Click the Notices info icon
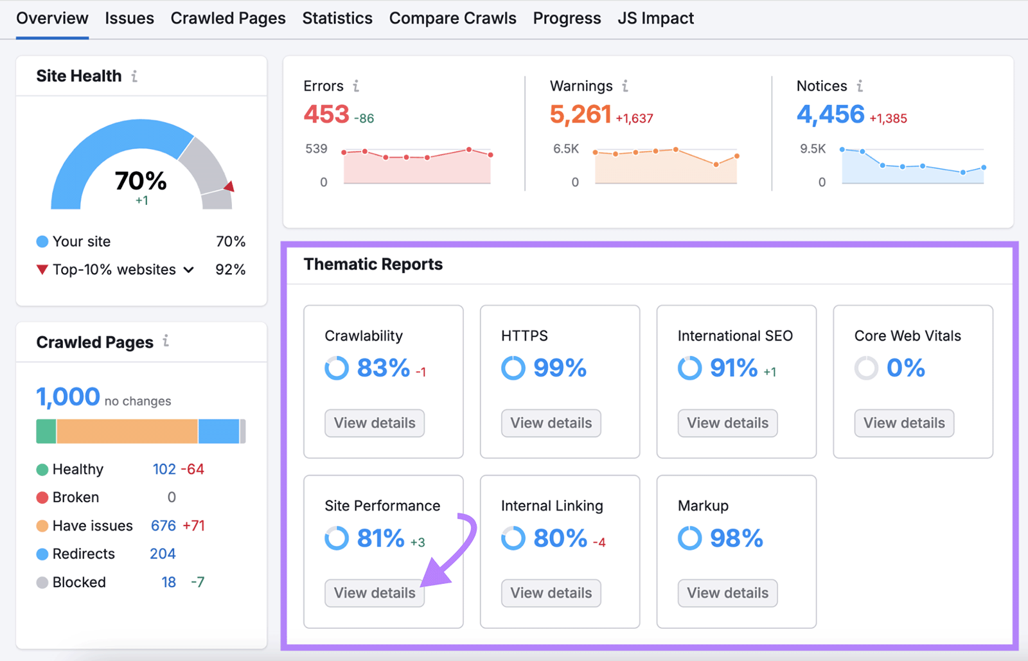Viewport: 1028px width, 661px height. 861,85
